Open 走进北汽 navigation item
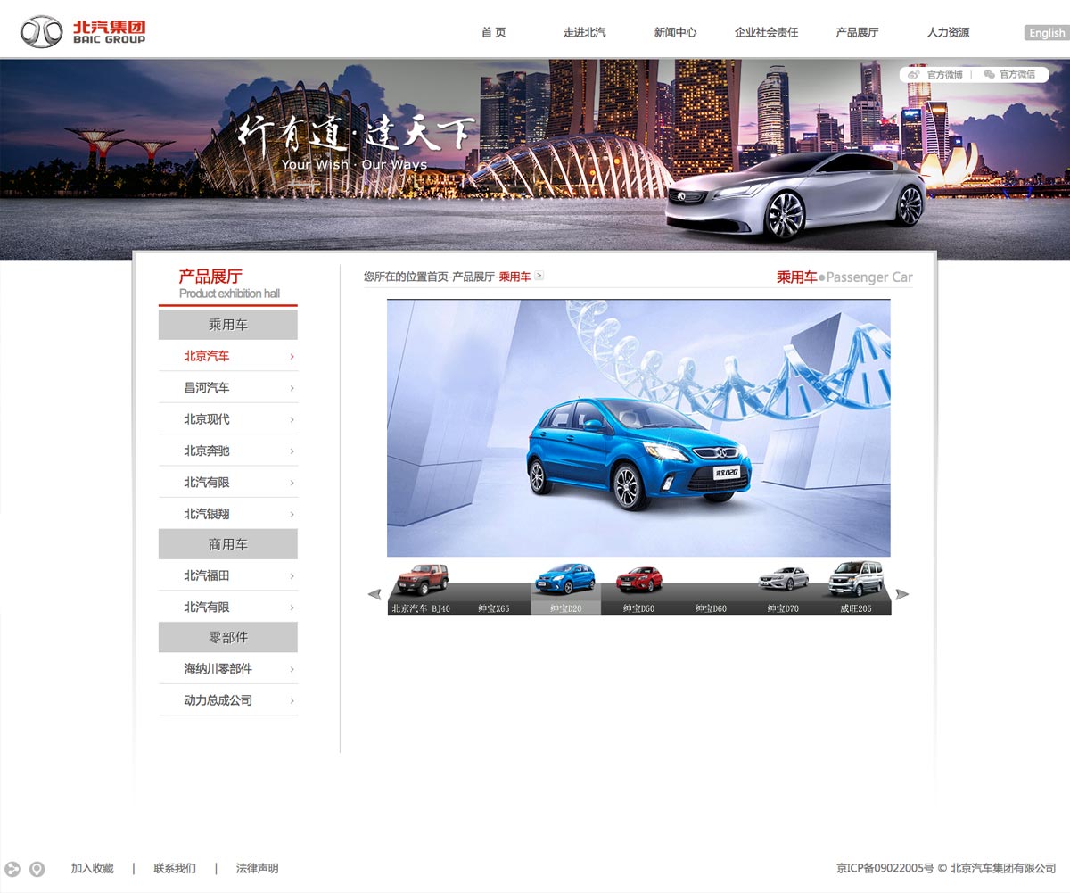The width and height of the screenshot is (1070, 893). pyautogui.click(x=584, y=32)
